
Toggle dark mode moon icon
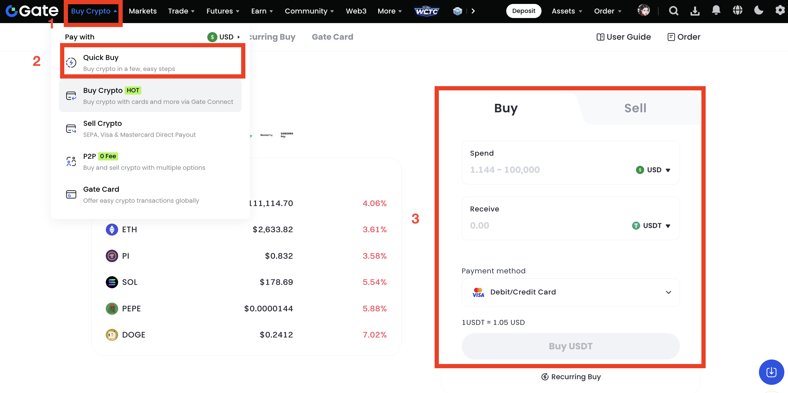[759, 10]
